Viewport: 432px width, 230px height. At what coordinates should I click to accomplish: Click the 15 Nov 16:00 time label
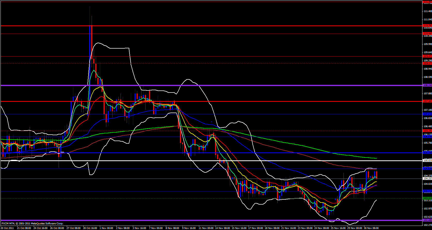click(x=239, y=228)
